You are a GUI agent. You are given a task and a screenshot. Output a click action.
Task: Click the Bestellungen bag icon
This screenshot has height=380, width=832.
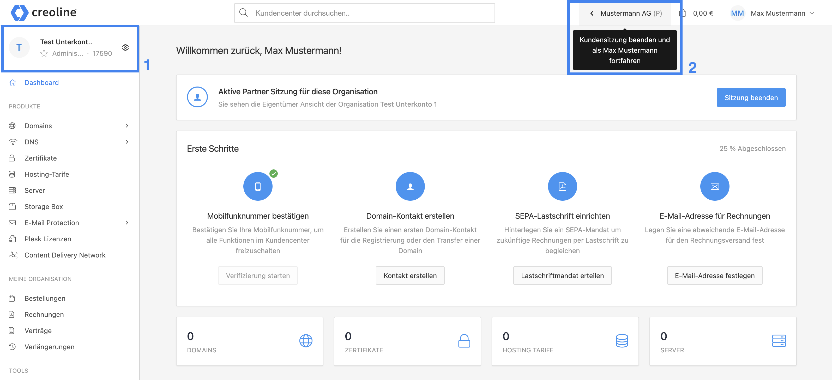coord(12,298)
